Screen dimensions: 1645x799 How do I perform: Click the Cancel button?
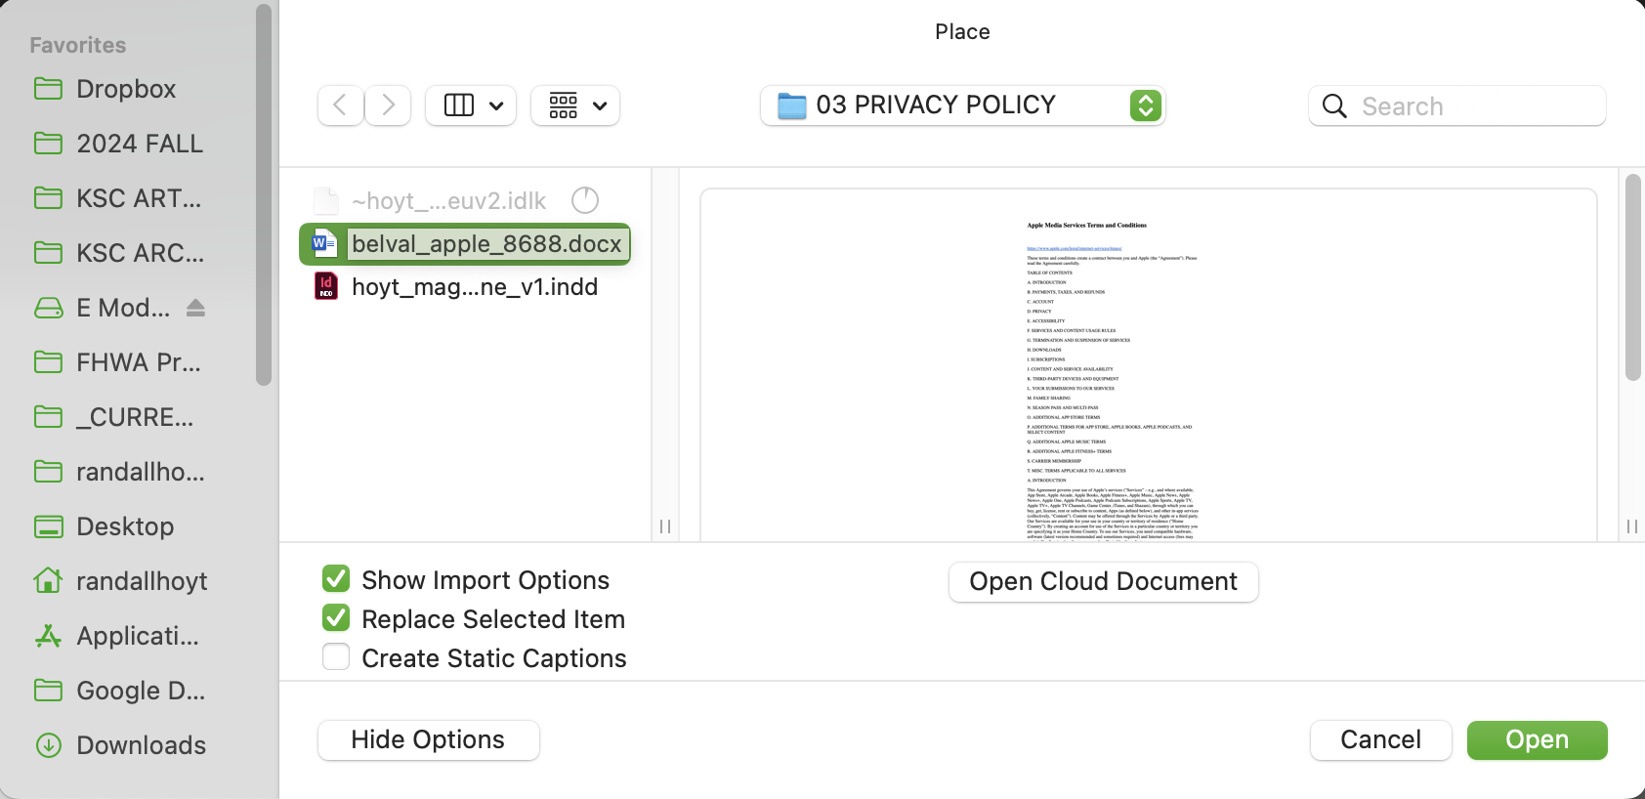1379,739
